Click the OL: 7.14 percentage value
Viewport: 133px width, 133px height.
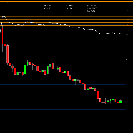[91, 11]
